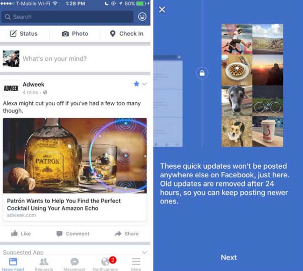The width and height of the screenshot is (303, 271).
Task: Tap the adweek.com source link
Action: (22, 215)
